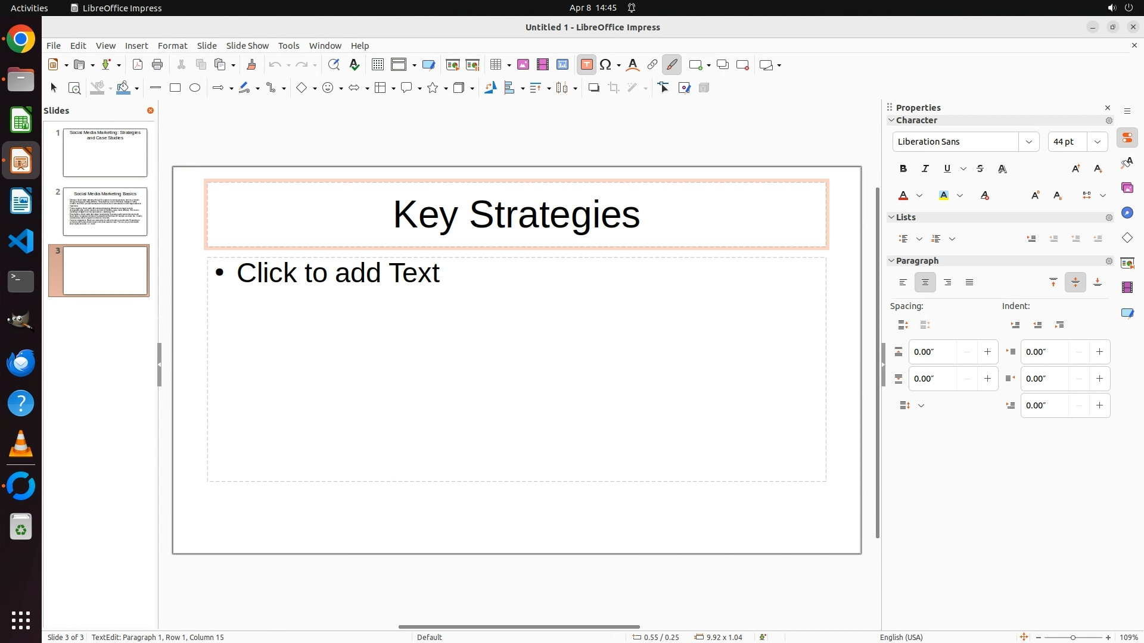Expand the font size dropdown
The height and width of the screenshot is (643, 1144).
coord(1098,142)
